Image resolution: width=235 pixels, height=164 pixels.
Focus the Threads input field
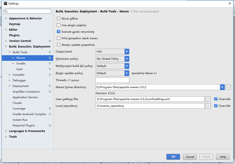click(112, 80)
